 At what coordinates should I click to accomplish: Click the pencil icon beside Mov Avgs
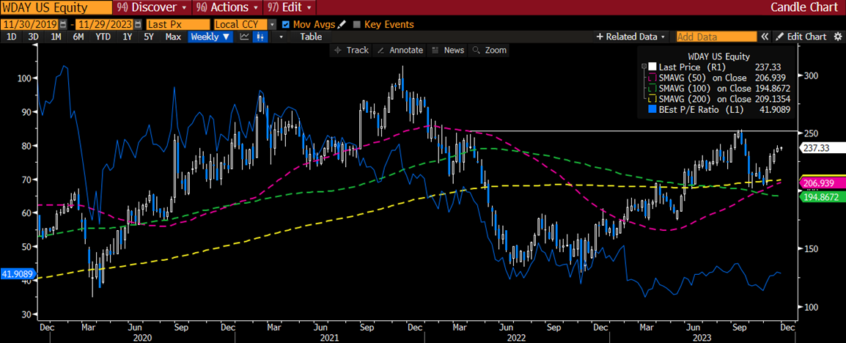pos(341,24)
